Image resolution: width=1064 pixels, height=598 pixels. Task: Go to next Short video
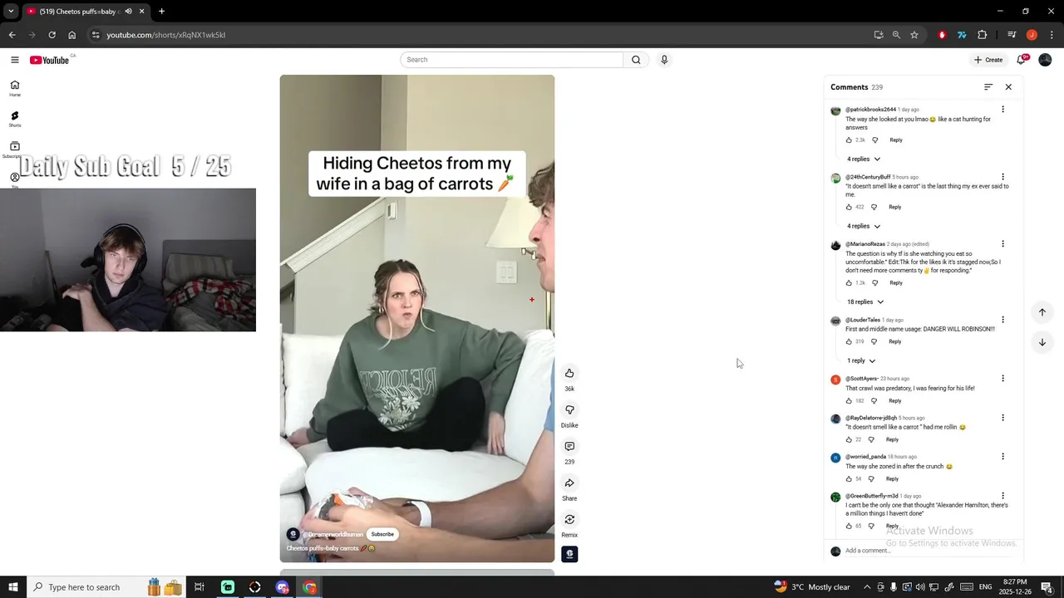coord(1042,342)
